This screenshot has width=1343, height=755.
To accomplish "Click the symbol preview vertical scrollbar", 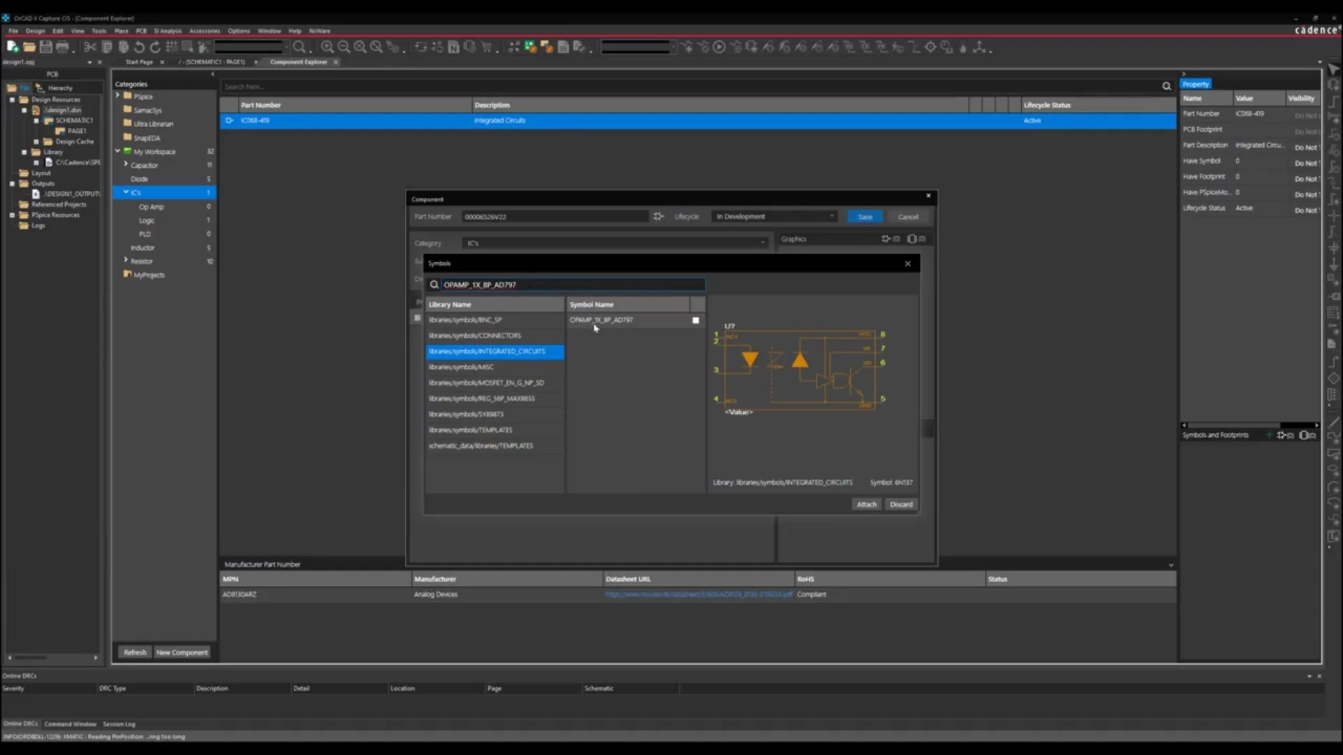I will 928,428.
